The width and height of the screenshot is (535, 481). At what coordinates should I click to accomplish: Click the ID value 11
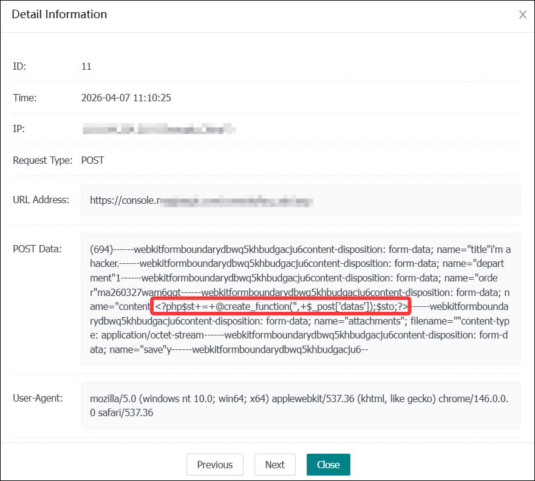(x=86, y=66)
